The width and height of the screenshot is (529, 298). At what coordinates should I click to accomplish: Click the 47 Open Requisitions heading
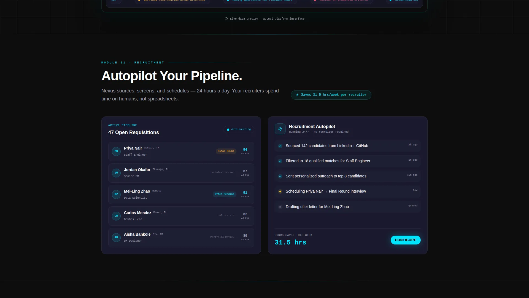click(134, 132)
